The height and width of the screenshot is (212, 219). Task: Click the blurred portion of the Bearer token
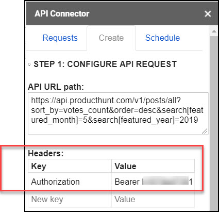tap(166, 181)
